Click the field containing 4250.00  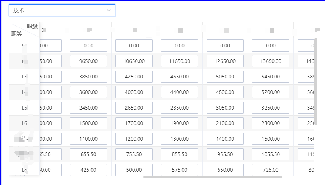tap(134, 77)
